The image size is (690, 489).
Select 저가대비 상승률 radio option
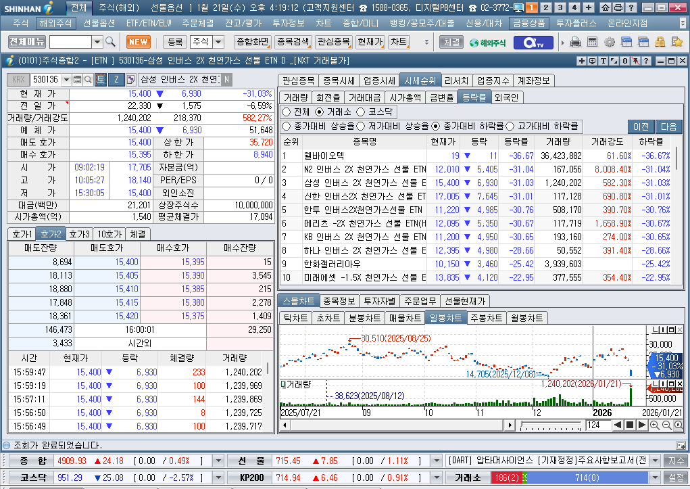coord(361,126)
